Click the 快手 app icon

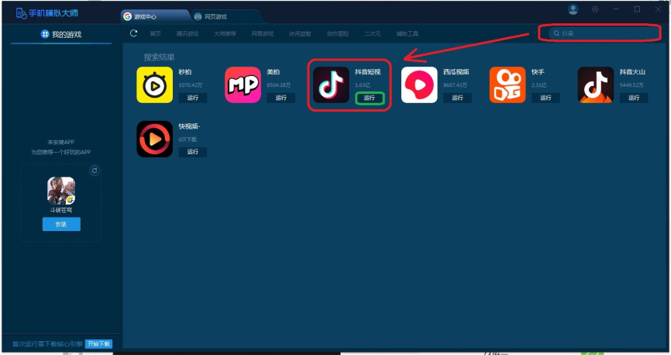click(x=508, y=84)
